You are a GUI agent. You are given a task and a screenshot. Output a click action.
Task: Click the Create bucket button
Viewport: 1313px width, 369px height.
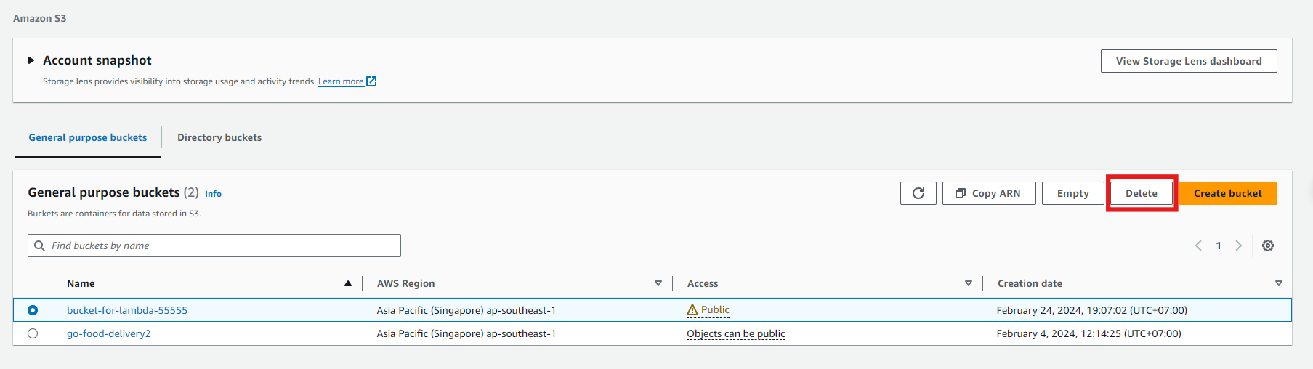point(1228,193)
